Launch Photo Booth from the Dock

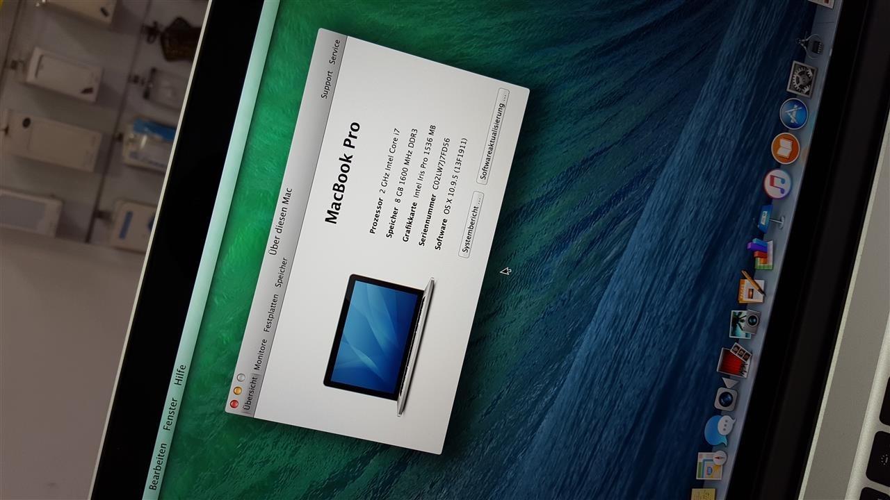pos(733,361)
